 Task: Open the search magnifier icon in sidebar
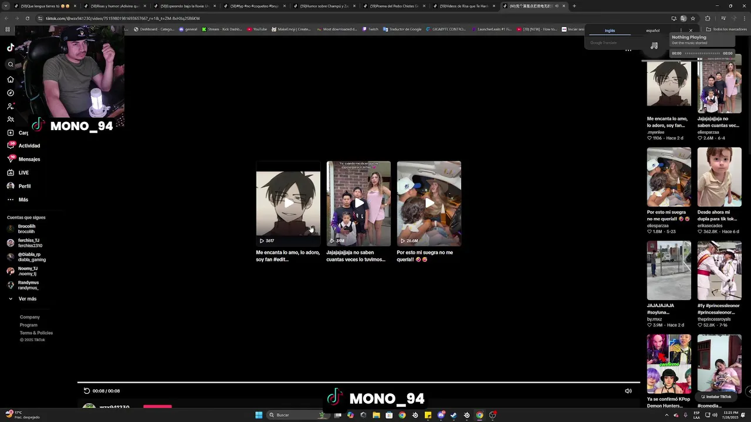coord(11,64)
